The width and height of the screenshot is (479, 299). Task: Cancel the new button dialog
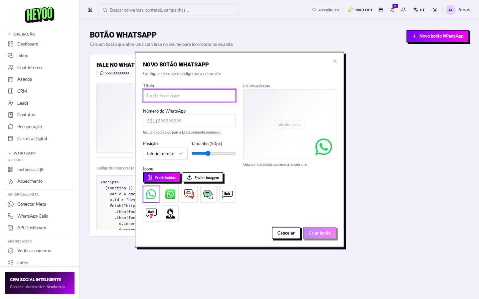point(286,233)
